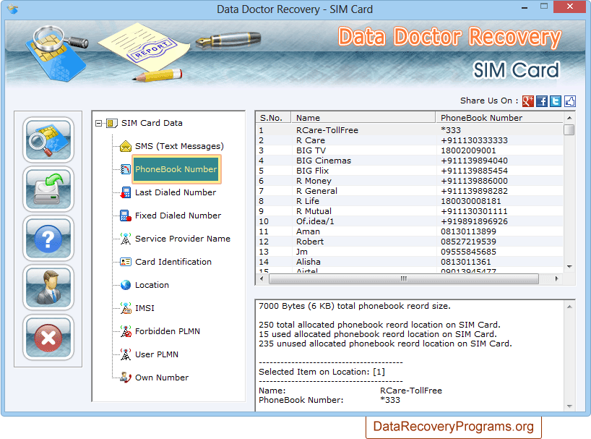Select the RCare-TollFree row
The image size is (591, 439).
click(410, 130)
